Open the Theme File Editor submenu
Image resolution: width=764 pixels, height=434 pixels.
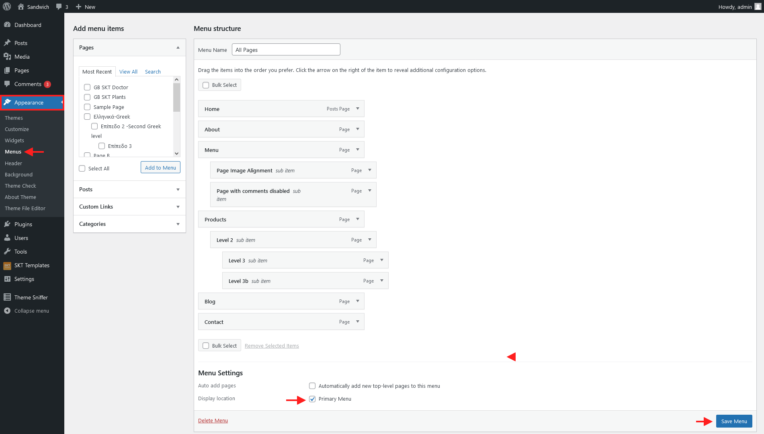coord(25,208)
